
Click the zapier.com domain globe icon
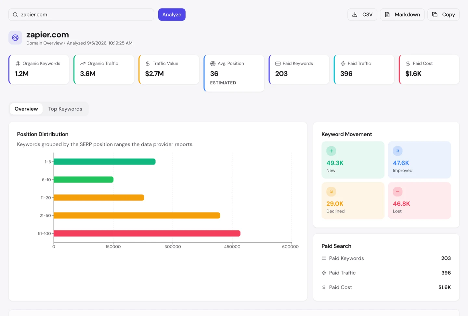click(15, 38)
